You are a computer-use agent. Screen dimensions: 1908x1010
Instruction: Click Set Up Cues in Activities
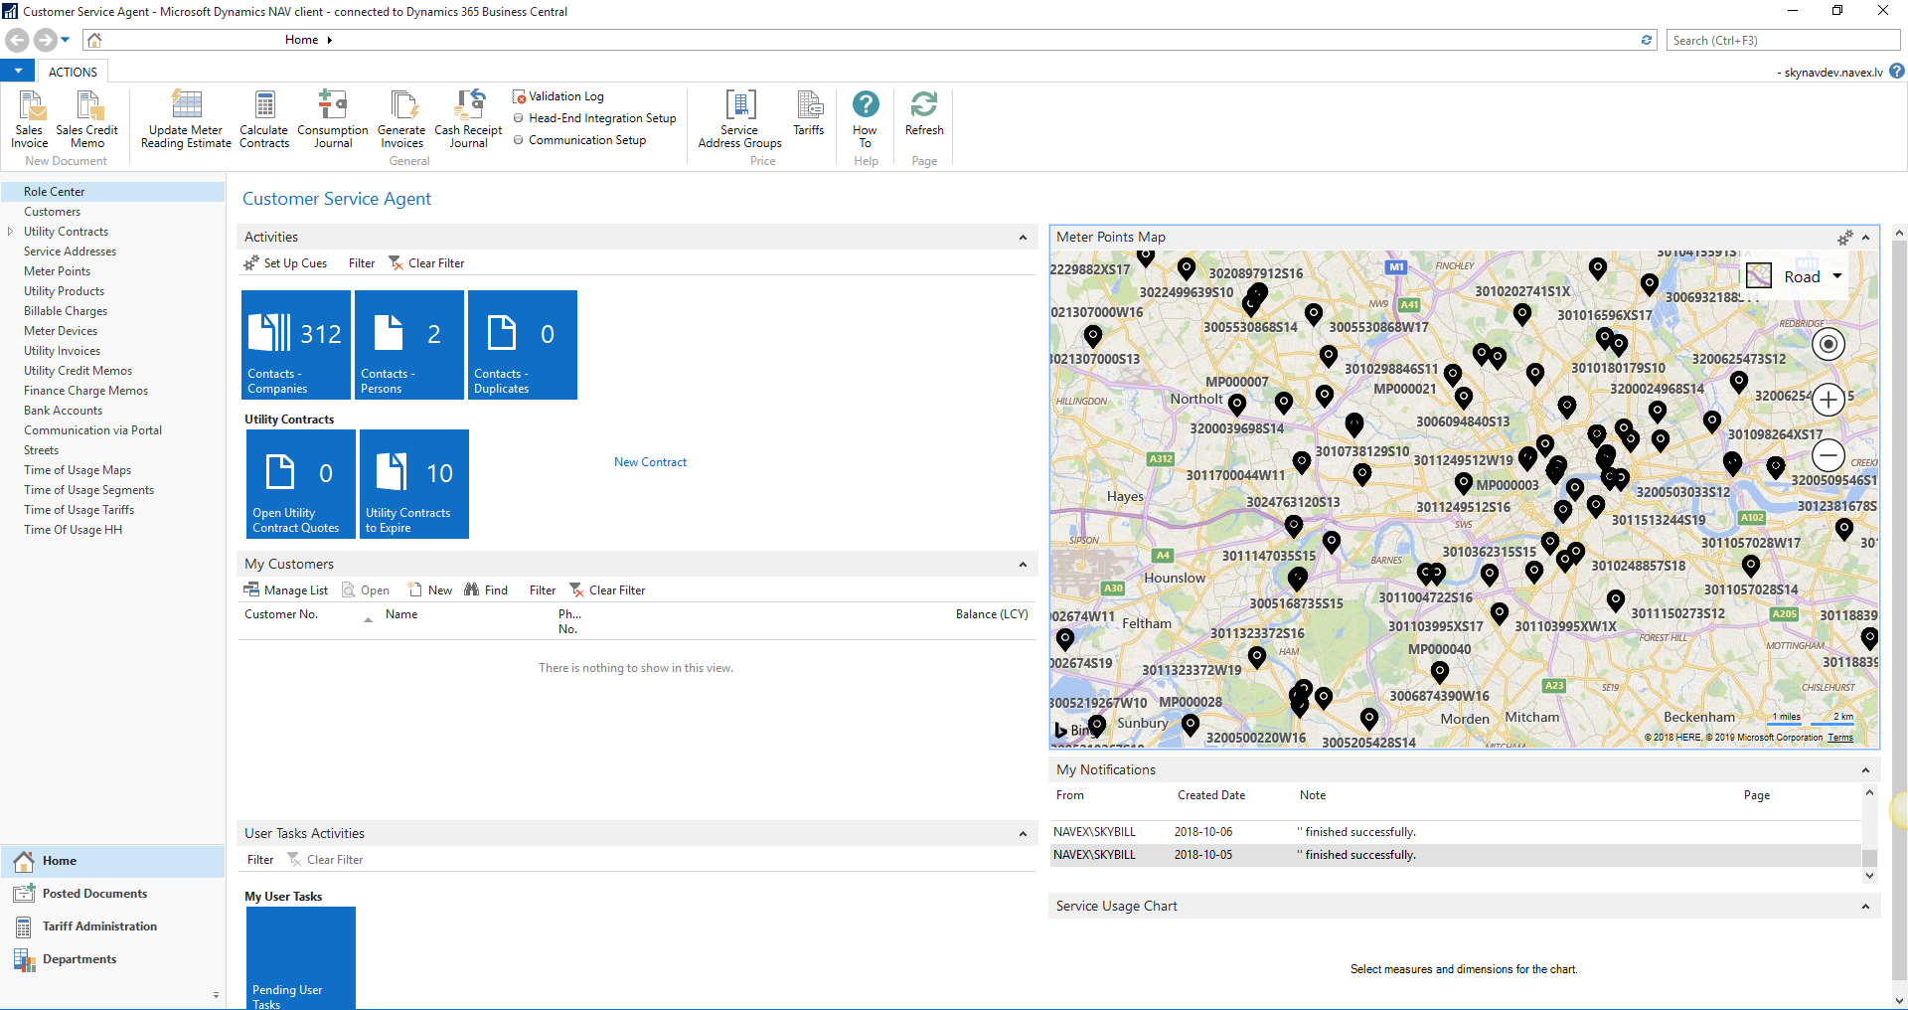tap(285, 263)
